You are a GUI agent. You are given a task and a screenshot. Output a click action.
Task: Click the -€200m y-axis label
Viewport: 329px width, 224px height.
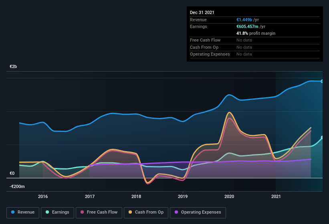(17, 186)
